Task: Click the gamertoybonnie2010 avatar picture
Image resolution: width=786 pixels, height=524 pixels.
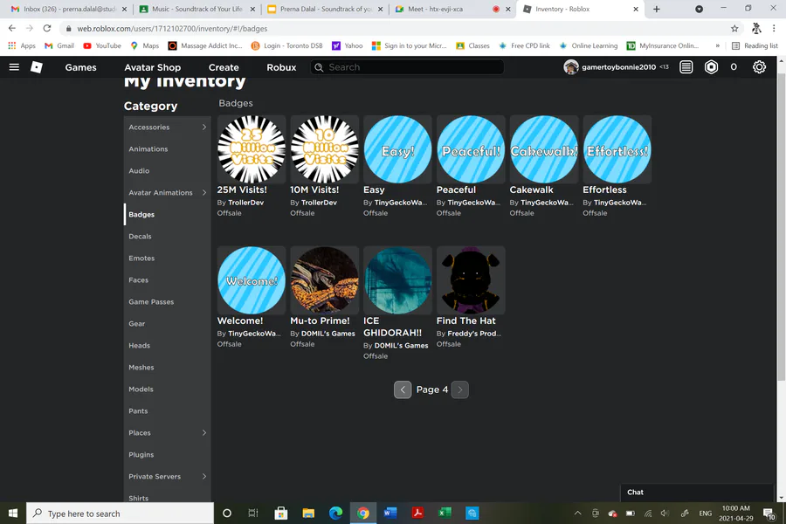Action: [x=570, y=66]
